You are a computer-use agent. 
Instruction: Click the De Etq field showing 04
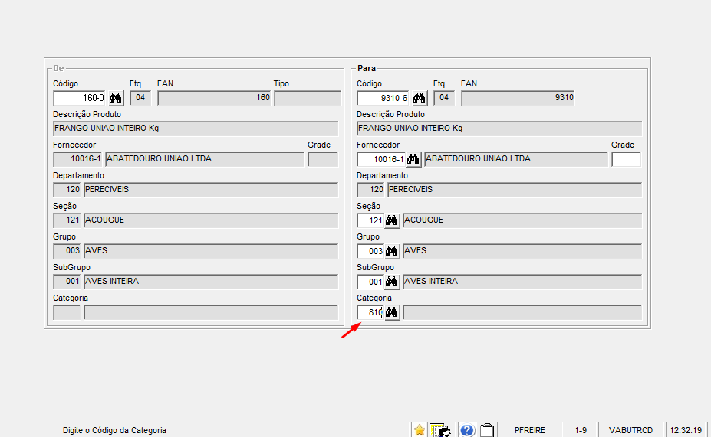coord(140,98)
